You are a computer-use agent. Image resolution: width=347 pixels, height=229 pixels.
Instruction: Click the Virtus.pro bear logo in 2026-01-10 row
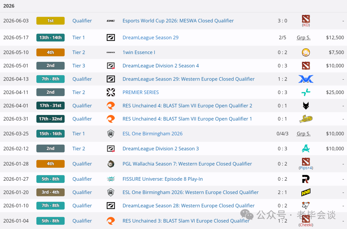pyautogui.click(x=306, y=205)
